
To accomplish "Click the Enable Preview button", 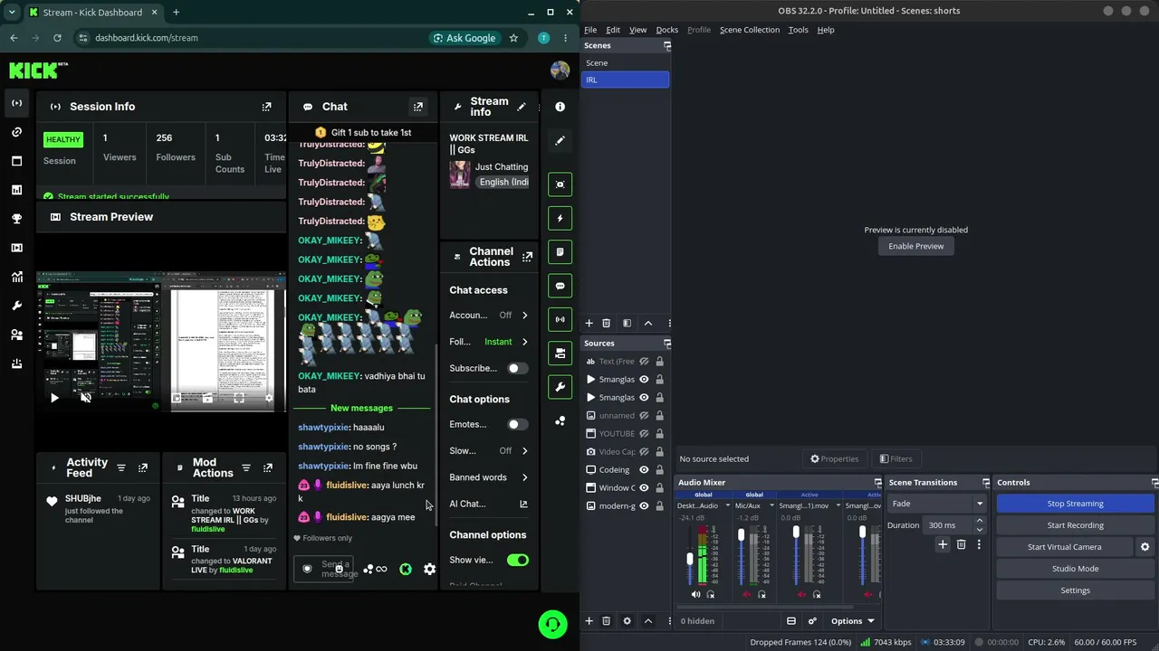I will coord(915,246).
